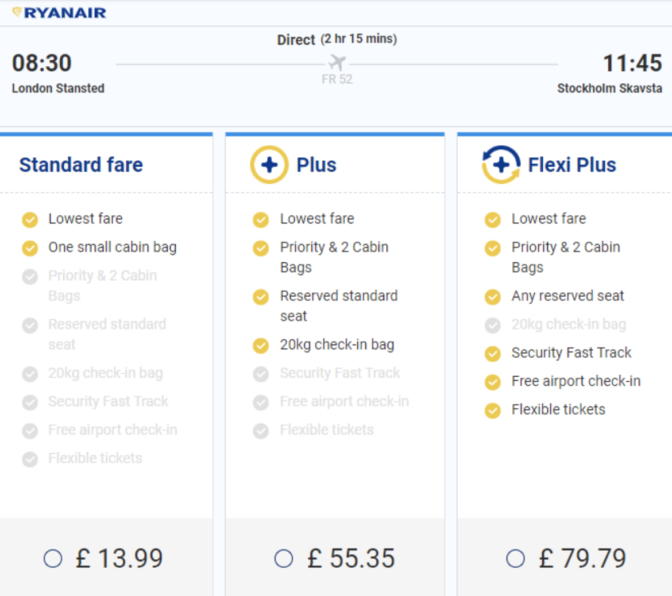Click the Flexi Plus circular arrows icon
The image size is (672, 596).
[501, 165]
